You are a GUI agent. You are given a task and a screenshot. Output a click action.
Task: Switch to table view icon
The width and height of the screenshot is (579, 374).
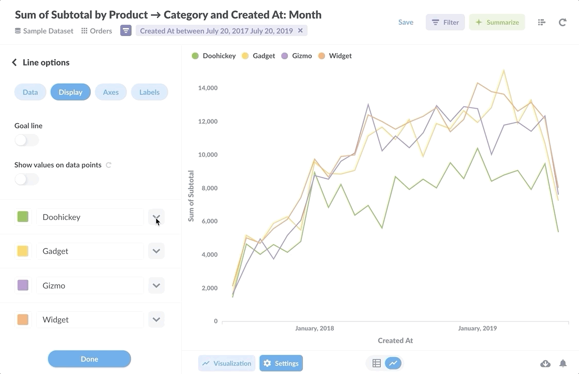(377, 363)
